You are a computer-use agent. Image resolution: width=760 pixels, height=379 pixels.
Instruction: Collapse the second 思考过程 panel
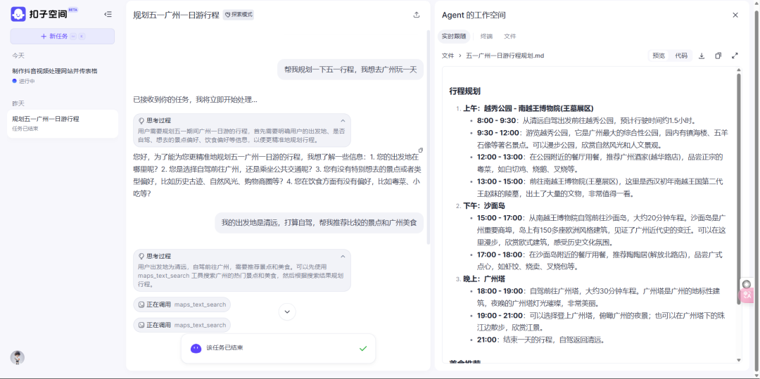pyautogui.click(x=343, y=256)
